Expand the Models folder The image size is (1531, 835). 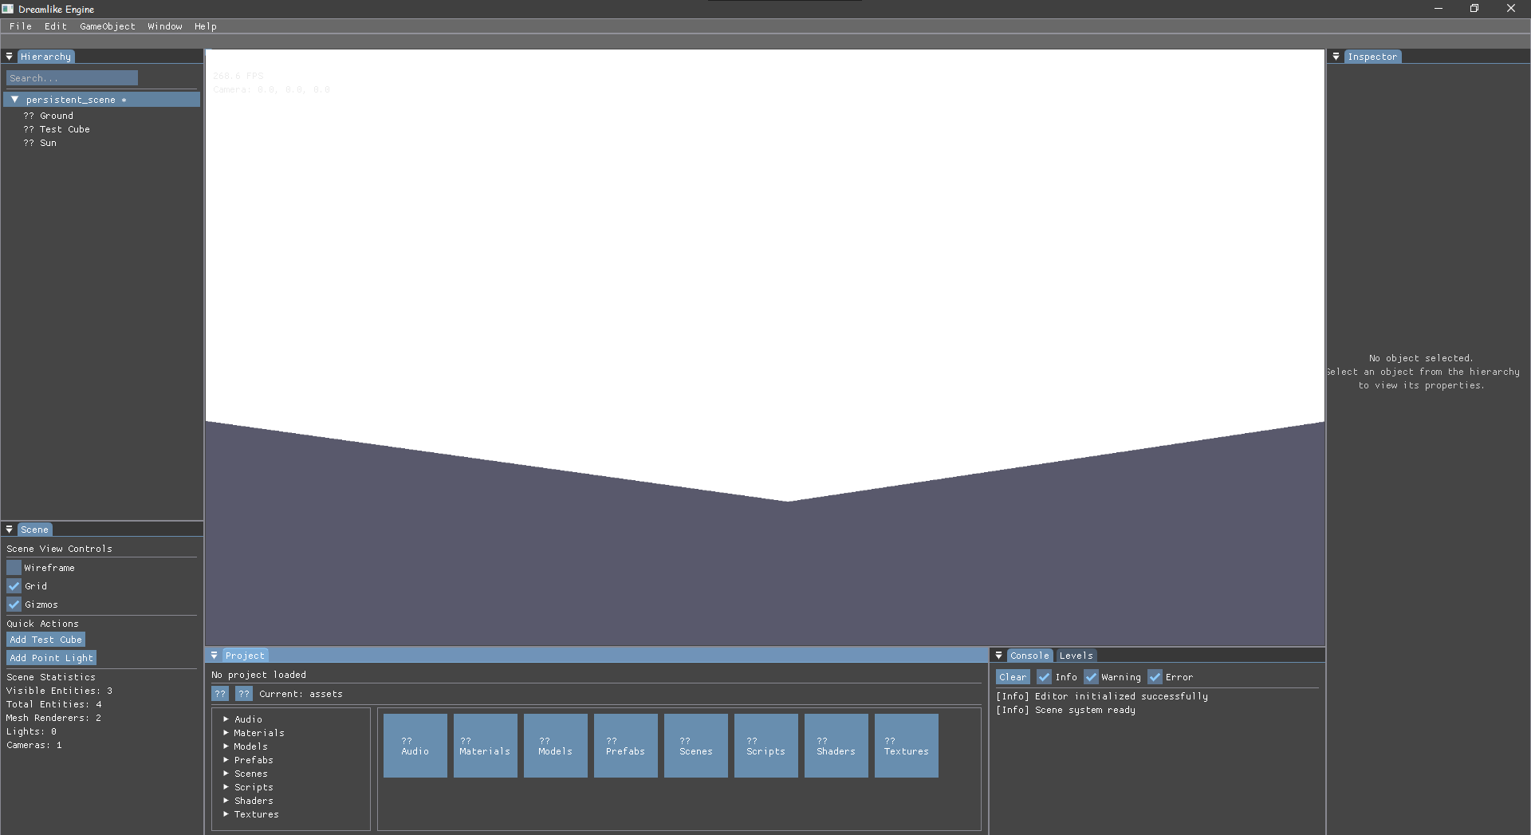(x=226, y=746)
